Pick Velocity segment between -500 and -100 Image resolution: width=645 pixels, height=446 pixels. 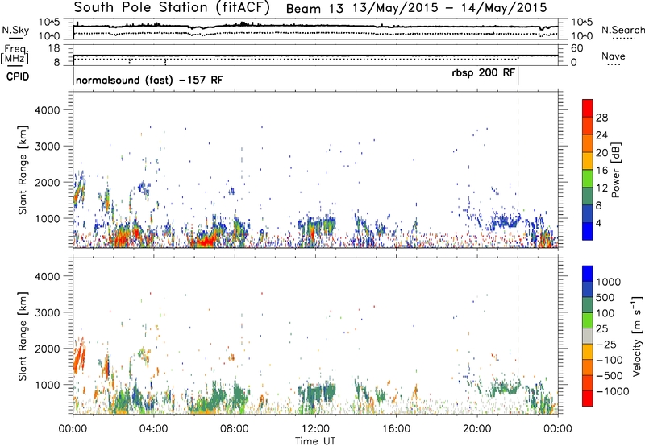click(588, 367)
